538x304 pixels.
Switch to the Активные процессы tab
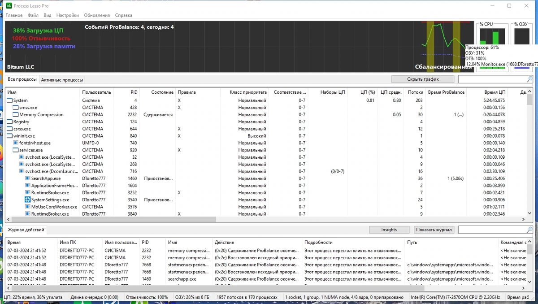pyautogui.click(x=62, y=80)
